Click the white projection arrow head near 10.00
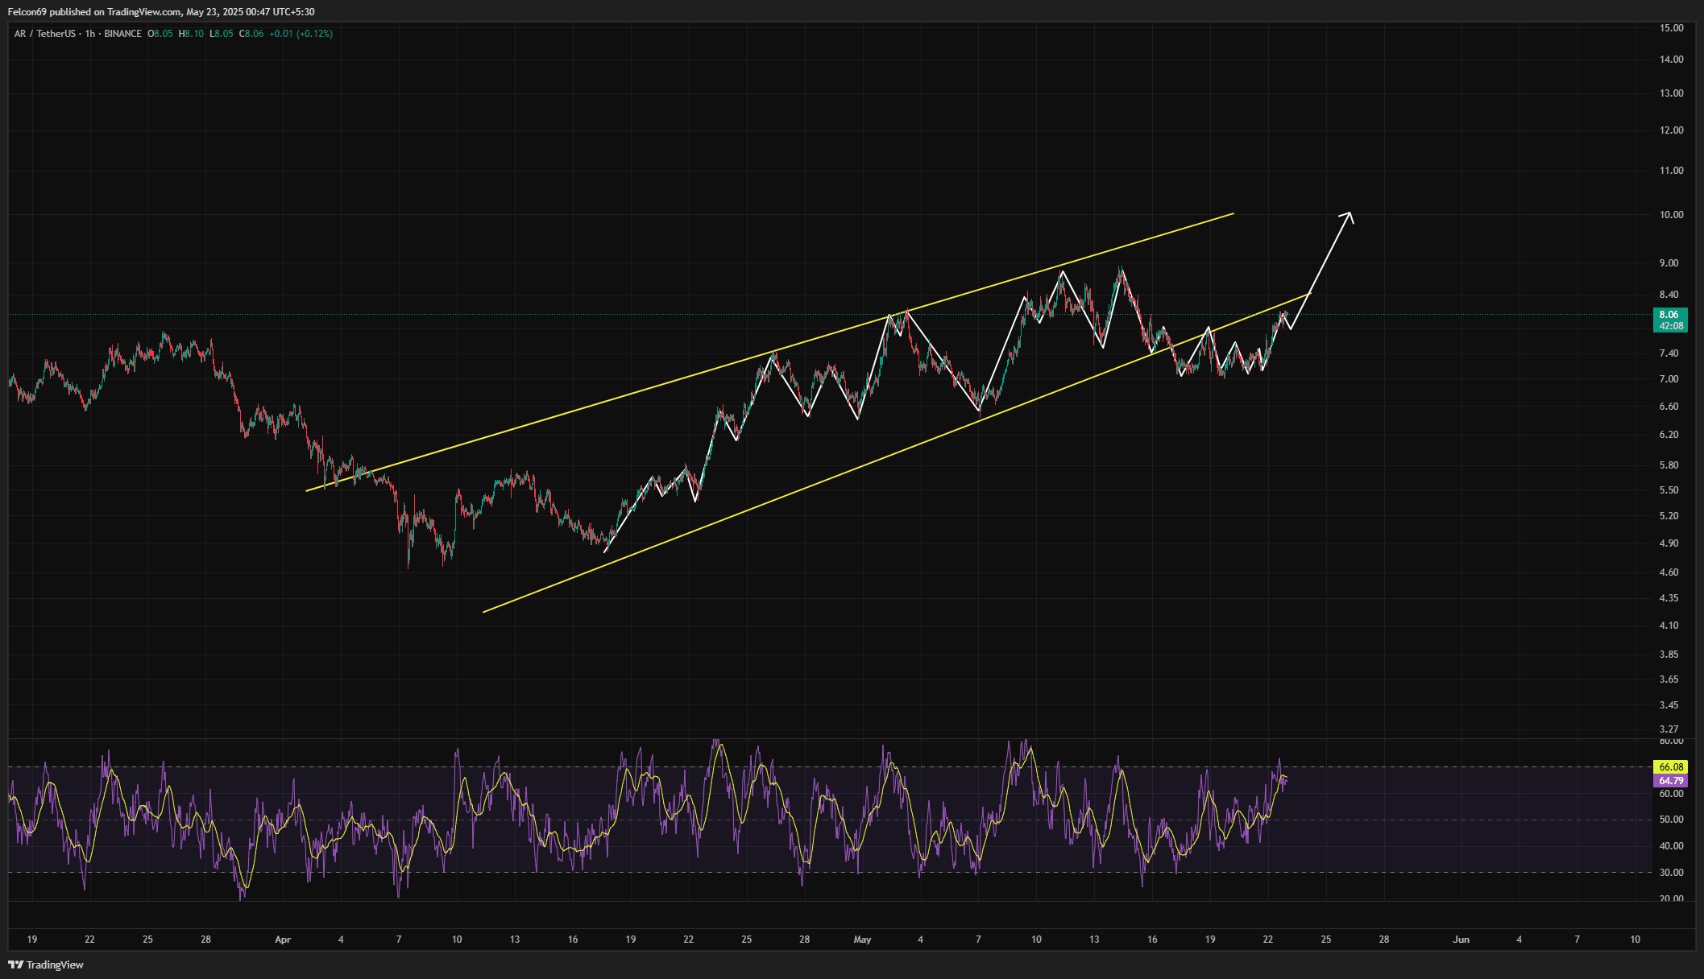 [1350, 214]
